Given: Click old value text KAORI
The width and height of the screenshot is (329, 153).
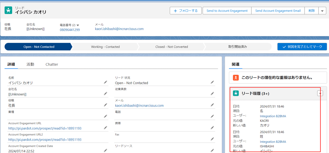Looking at the screenshot, I should pos(264,121).
